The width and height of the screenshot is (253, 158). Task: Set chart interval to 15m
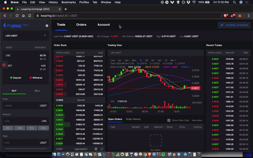coord(126,60)
